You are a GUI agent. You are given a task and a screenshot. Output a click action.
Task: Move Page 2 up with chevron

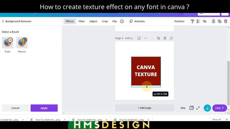145,38
